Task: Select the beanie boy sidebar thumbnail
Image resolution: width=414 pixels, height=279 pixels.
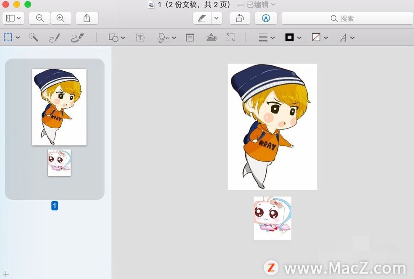Action: click(59, 107)
